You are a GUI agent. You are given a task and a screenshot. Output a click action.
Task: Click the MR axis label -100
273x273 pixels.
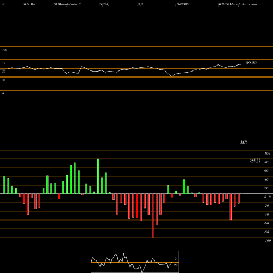click(x=268, y=241)
